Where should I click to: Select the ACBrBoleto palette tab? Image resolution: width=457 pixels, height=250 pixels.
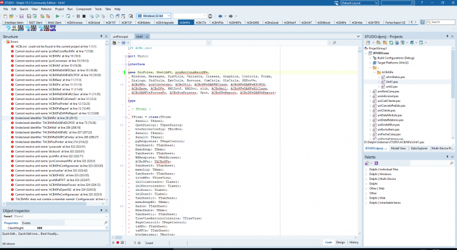click(x=144, y=23)
